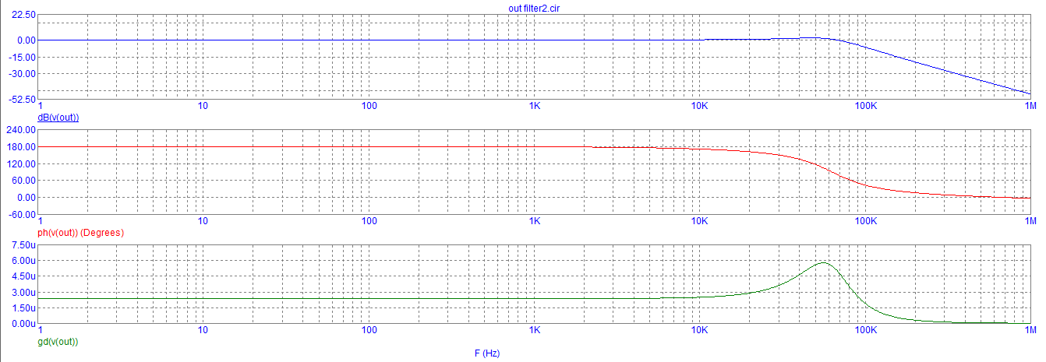Click the 1K label under the phase plot
Screen dimensions: 1046x362
click(x=534, y=221)
